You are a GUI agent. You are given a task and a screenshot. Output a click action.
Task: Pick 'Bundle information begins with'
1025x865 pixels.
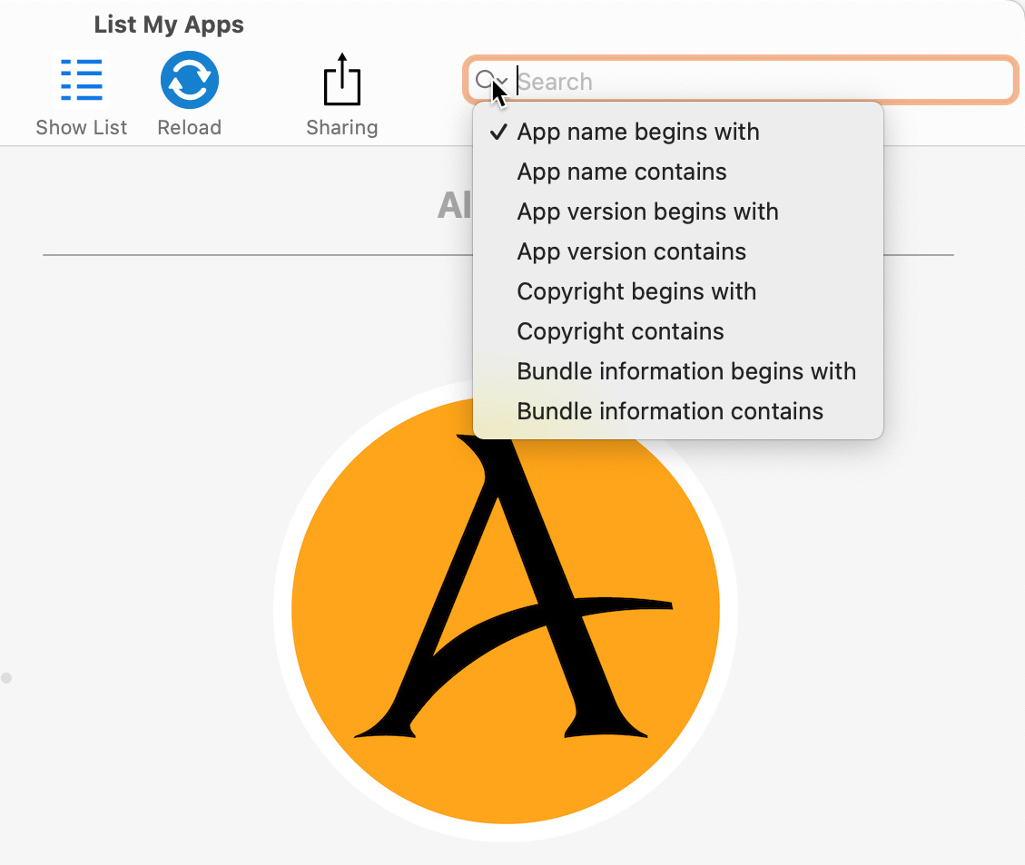click(678, 371)
